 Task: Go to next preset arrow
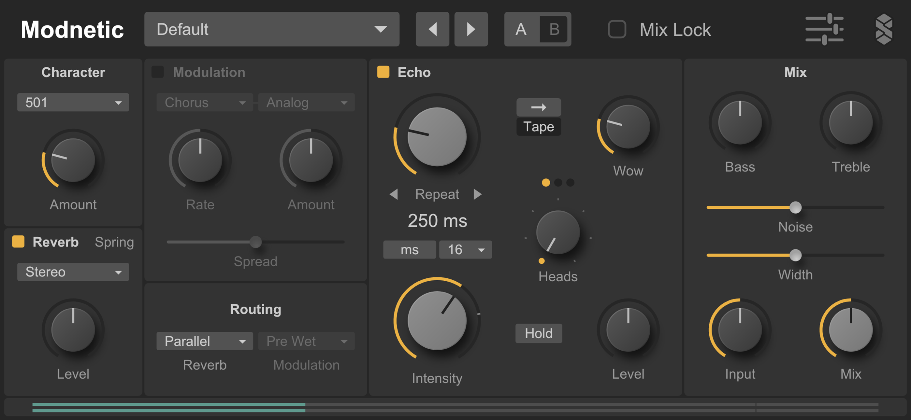(x=471, y=29)
